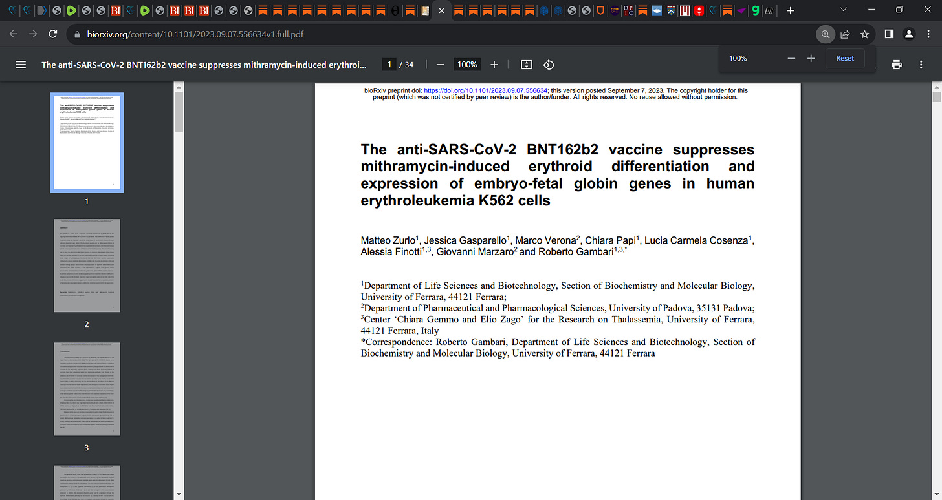942x500 pixels.
Task: Click the magnifier zoom icon in address bar
Action: coord(825,34)
